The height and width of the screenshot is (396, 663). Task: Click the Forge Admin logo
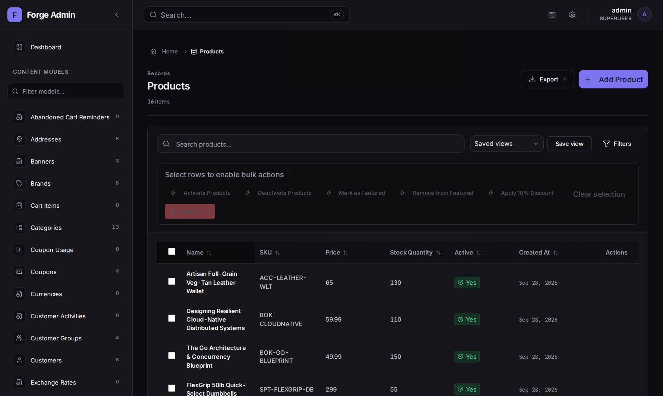coord(15,15)
